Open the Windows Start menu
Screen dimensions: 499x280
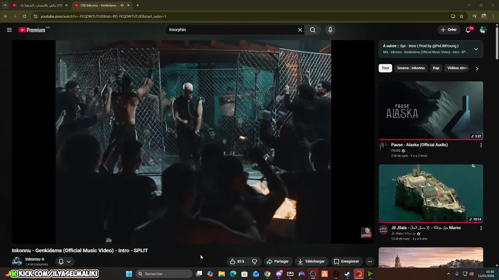tap(129, 274)
